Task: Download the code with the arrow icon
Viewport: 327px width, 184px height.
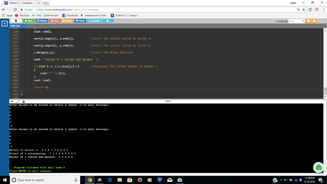Action: pyautogui.click(x=108, y=21)
